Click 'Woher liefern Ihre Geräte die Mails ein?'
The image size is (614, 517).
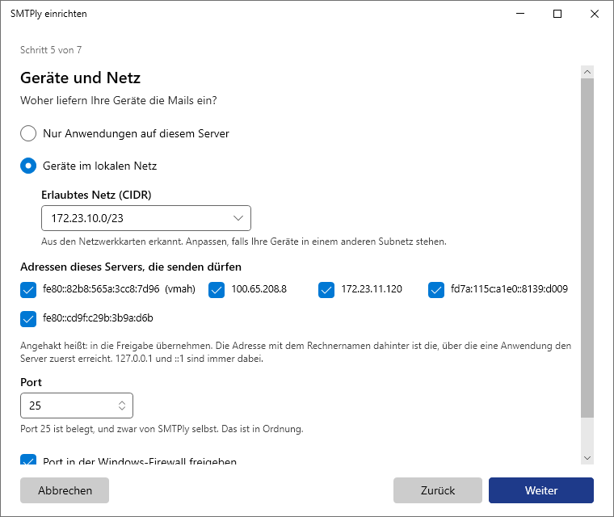119,101
